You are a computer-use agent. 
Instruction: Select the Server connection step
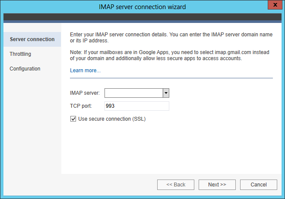coord(32,39)
